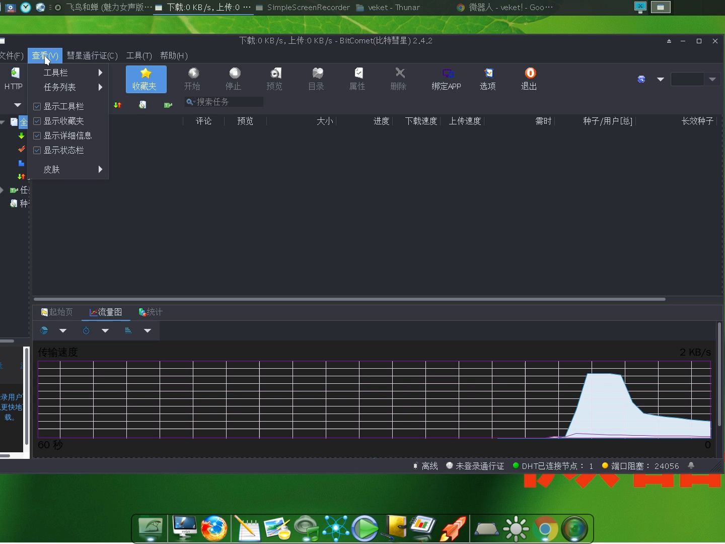The image size is (725, 544).
Task: Open Firefox from the dock
Action: click(214, 529)
